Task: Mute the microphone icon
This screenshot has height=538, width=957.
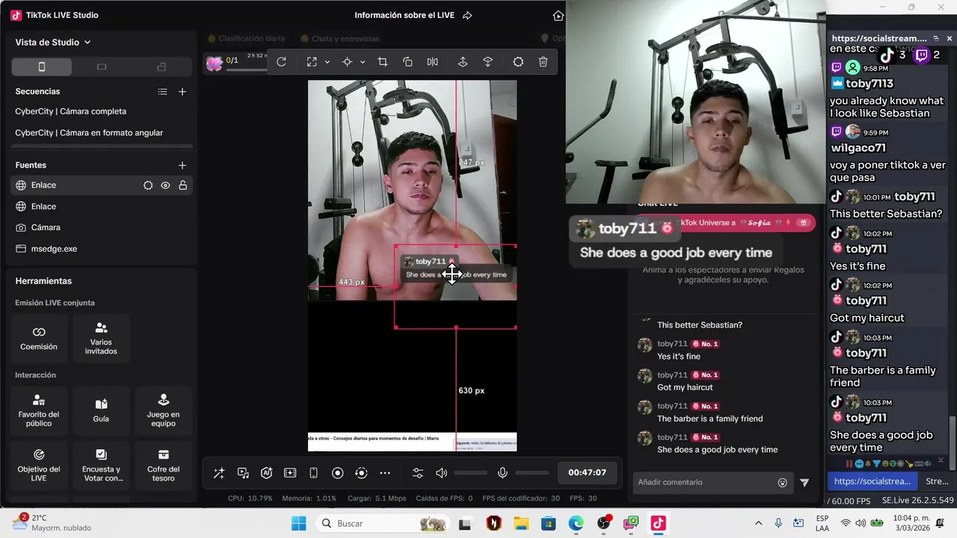Action: coord(502,473)
